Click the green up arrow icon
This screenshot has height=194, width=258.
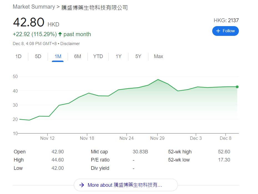(x=60, y=34)
